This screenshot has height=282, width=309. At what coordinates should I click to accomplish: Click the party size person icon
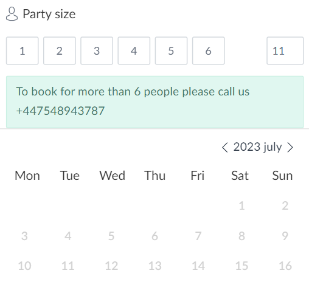[12, 14]
